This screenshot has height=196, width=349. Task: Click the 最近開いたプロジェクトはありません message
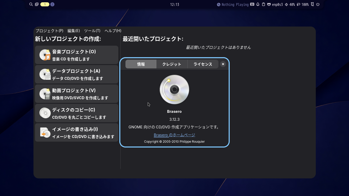(218, 47)
